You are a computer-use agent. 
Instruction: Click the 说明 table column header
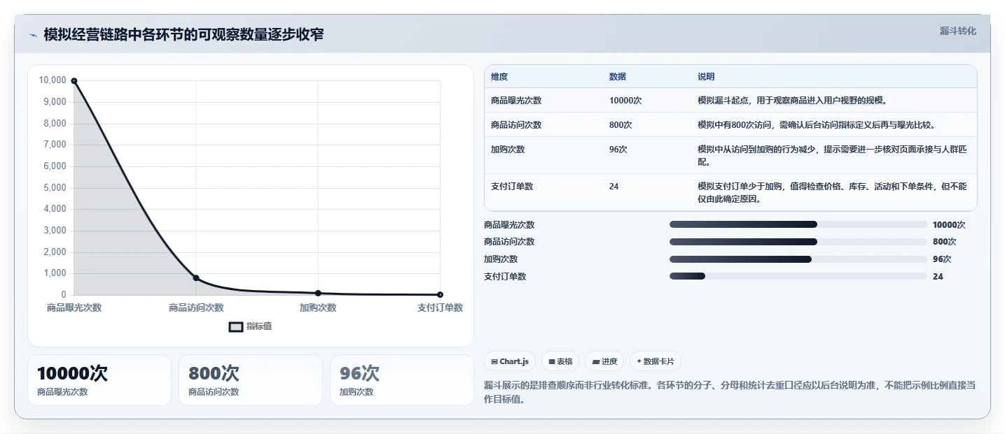706,77
